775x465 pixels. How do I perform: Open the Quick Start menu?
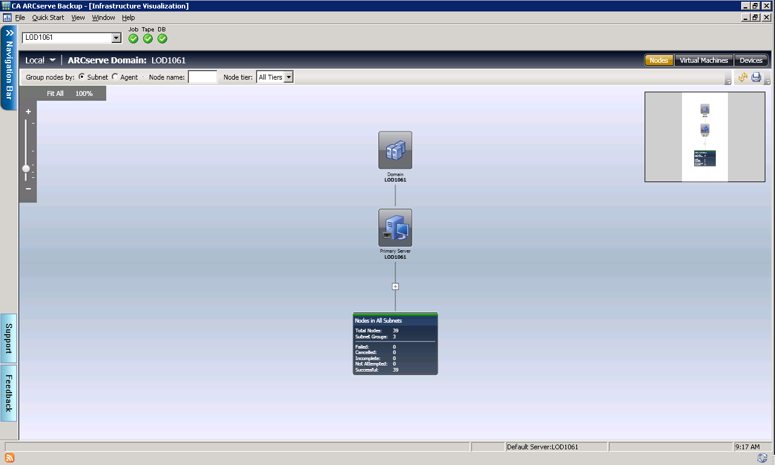coord(48,17)
